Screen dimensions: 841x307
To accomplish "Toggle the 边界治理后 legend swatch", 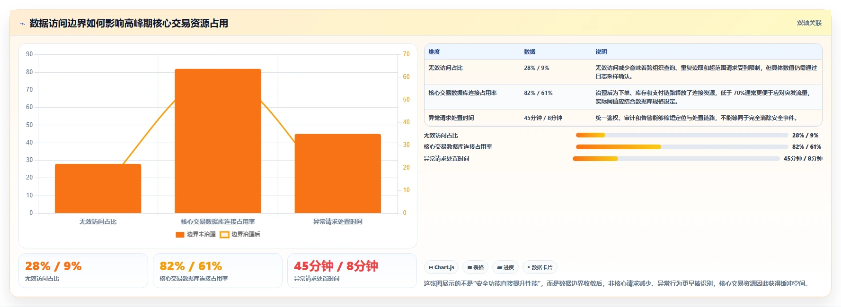I will click(x=224, y=234).
